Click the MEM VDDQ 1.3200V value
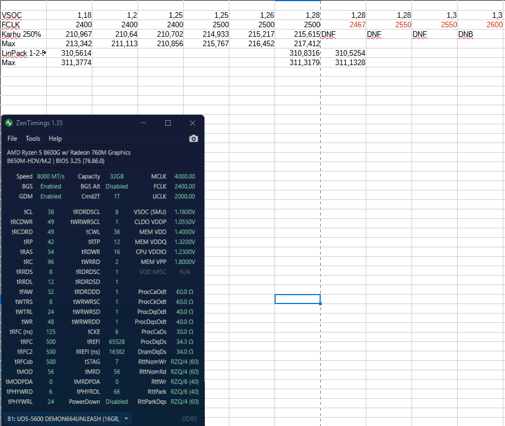 184,242
